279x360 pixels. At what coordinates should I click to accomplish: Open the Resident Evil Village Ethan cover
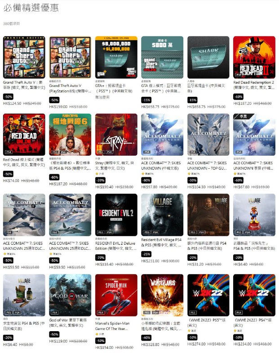pyautogui.click(x=162, y=215)
